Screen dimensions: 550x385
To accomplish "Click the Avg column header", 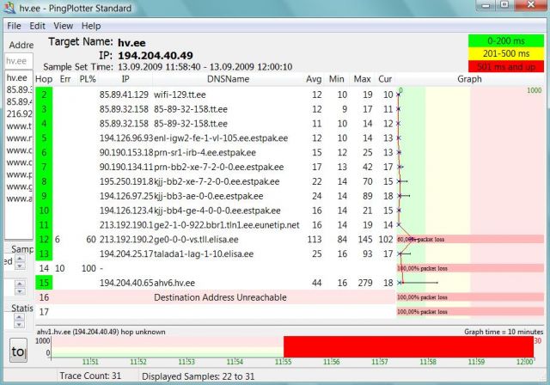I will click(314, 79).
